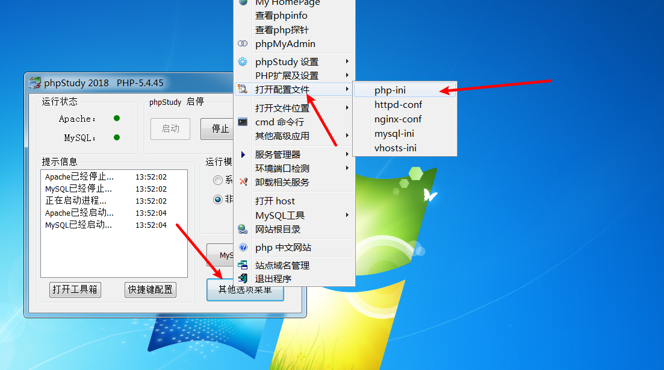
Task: Click the MySQL已经停止 log entry
Action: (106, 189)
